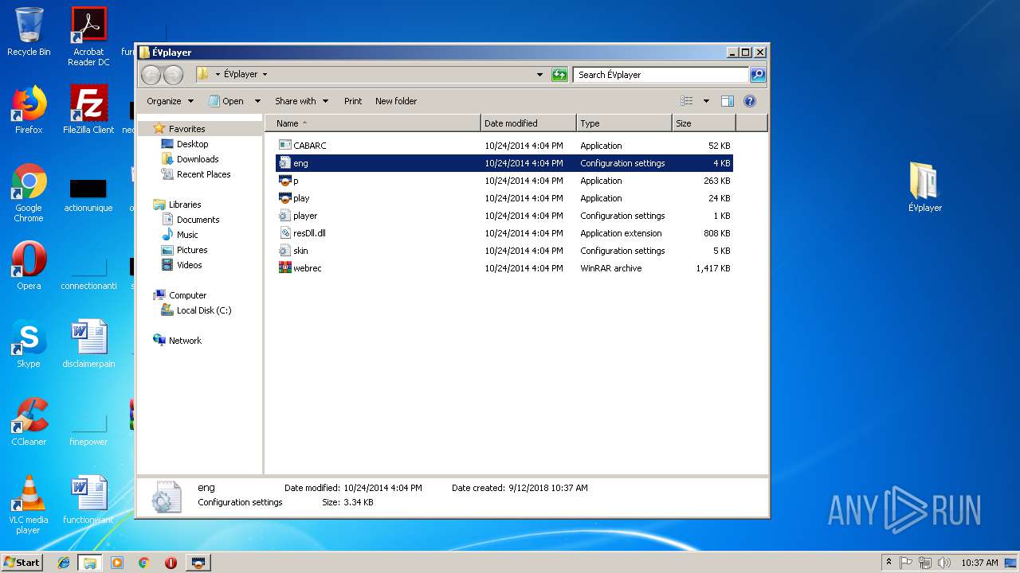The image size is (1020, 573).
Task: Open Internet Explorer from taskbar
Action: coord(65,563)
